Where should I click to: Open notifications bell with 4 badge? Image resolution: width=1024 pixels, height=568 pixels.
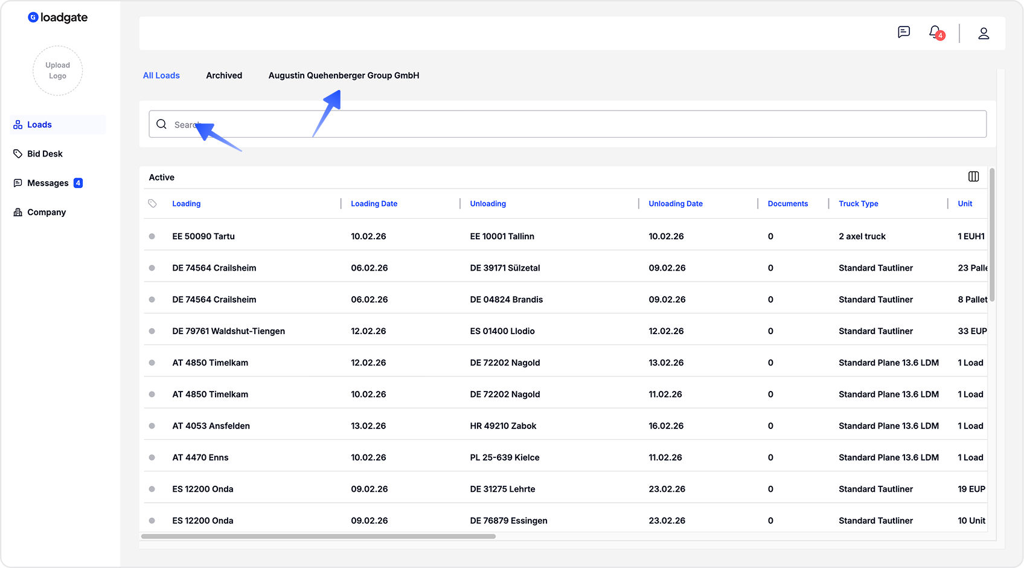click(x=935, y=33)
